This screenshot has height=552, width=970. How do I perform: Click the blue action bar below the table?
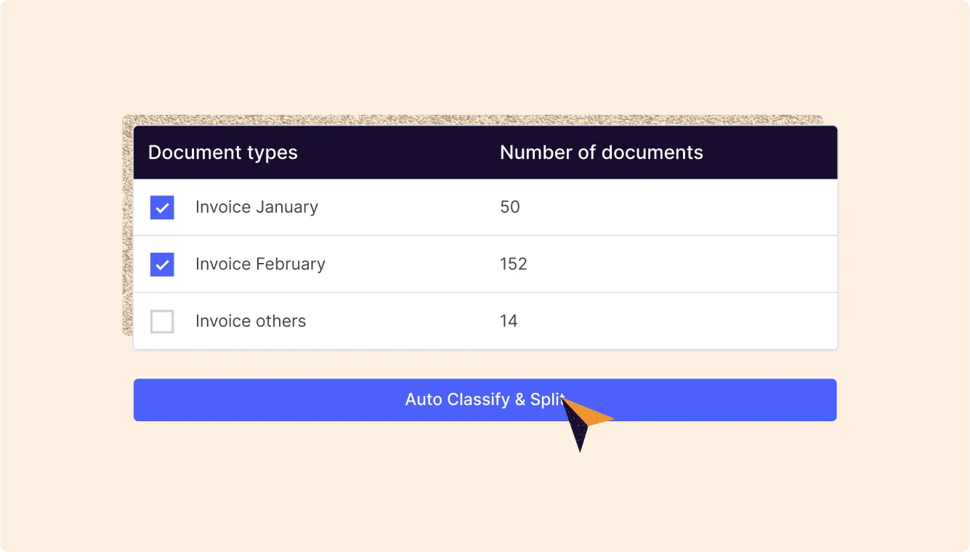click(291, 399)
